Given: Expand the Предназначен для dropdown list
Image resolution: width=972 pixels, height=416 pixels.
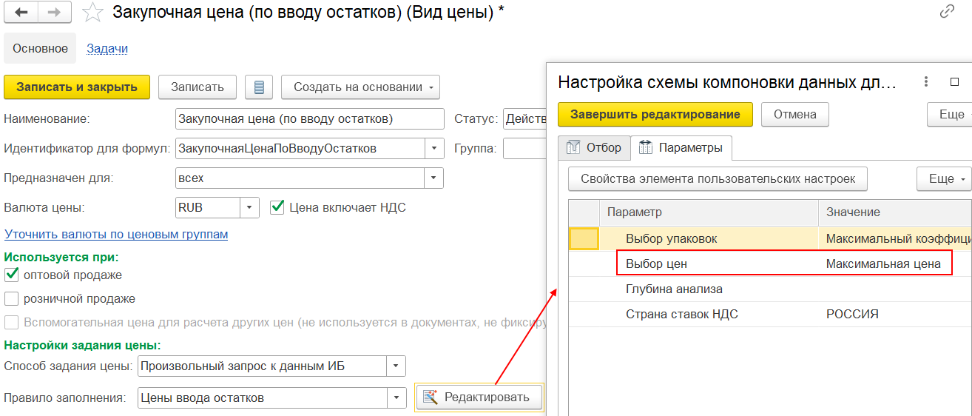Looking at the screenshot, I should coord(433,178).
